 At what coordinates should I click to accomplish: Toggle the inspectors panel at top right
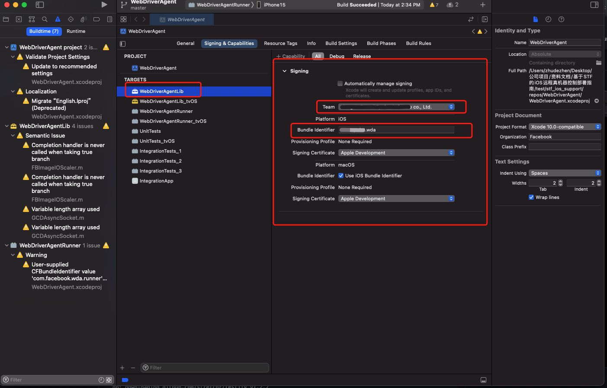click(x=594, y=5)
